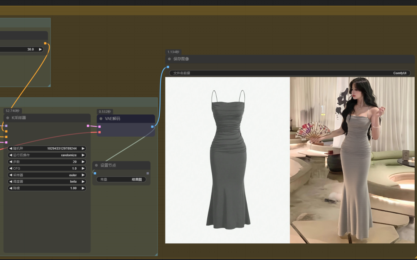Click the right arrow to increase 步数
This screenshot has width=417, height=260.
(83, 162)
